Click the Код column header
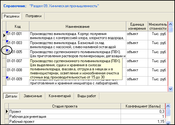This screenshot has height=125, width=175. (x=17, y=26)
